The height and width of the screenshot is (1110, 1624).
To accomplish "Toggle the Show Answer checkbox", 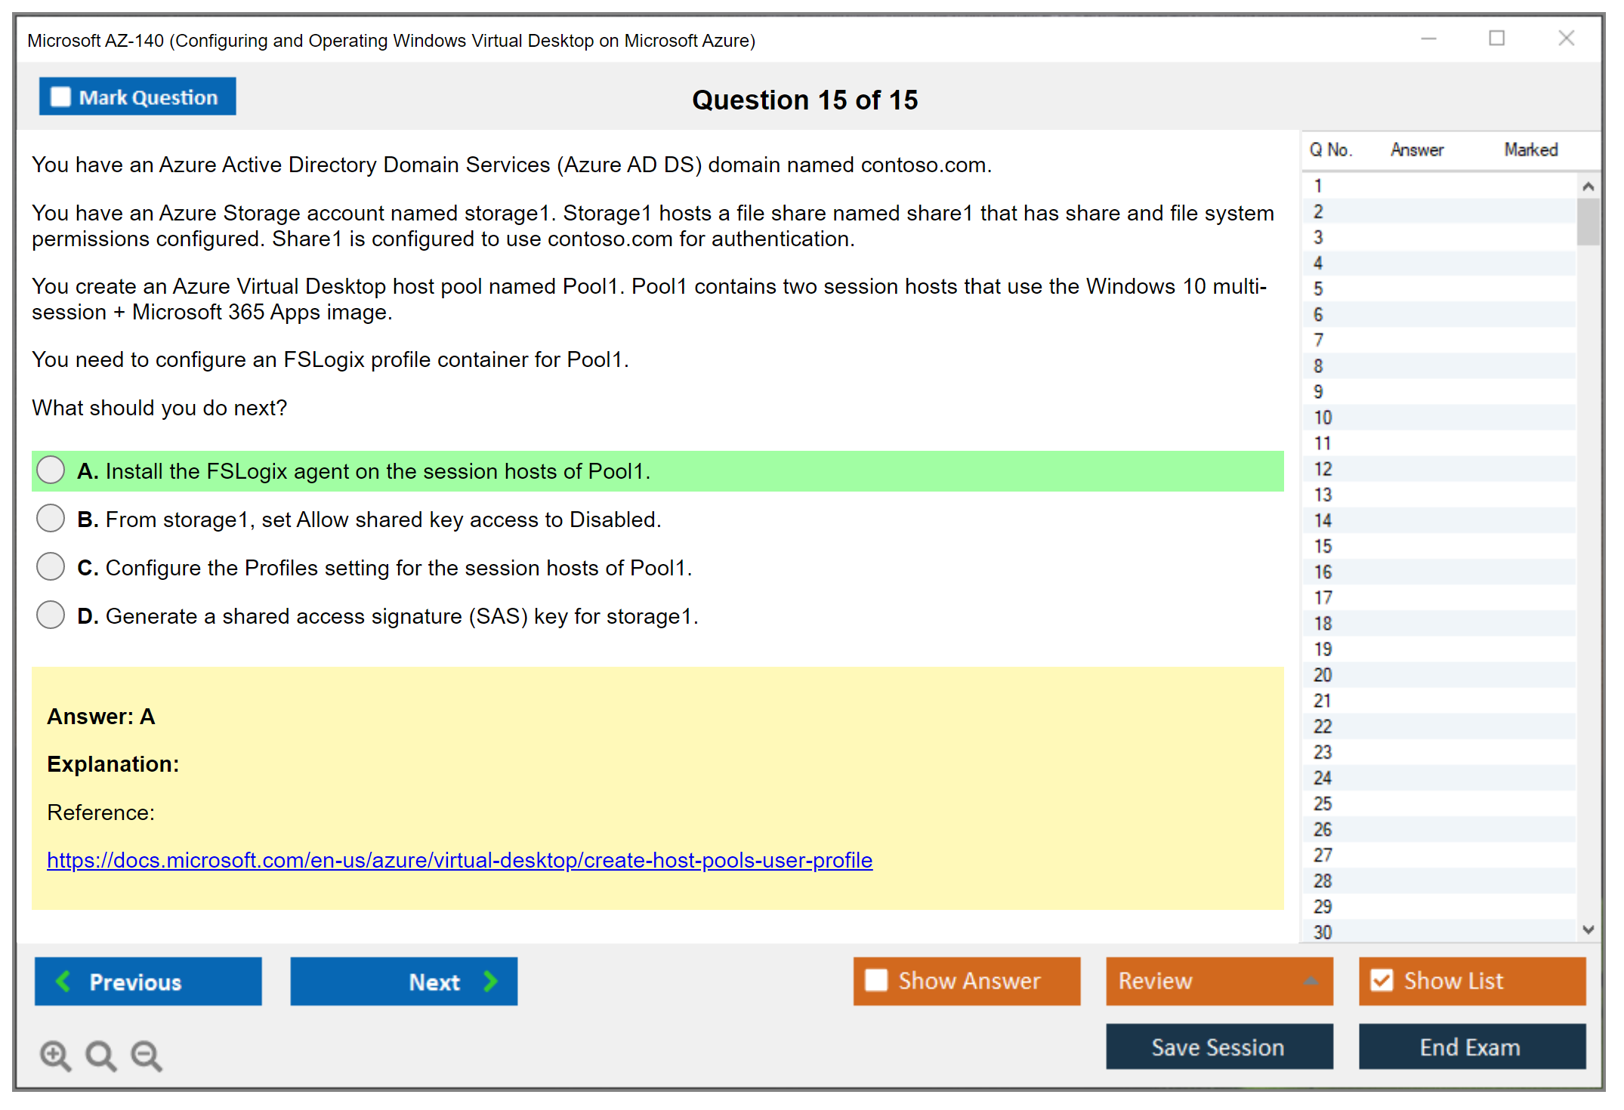I will point(876,980).
